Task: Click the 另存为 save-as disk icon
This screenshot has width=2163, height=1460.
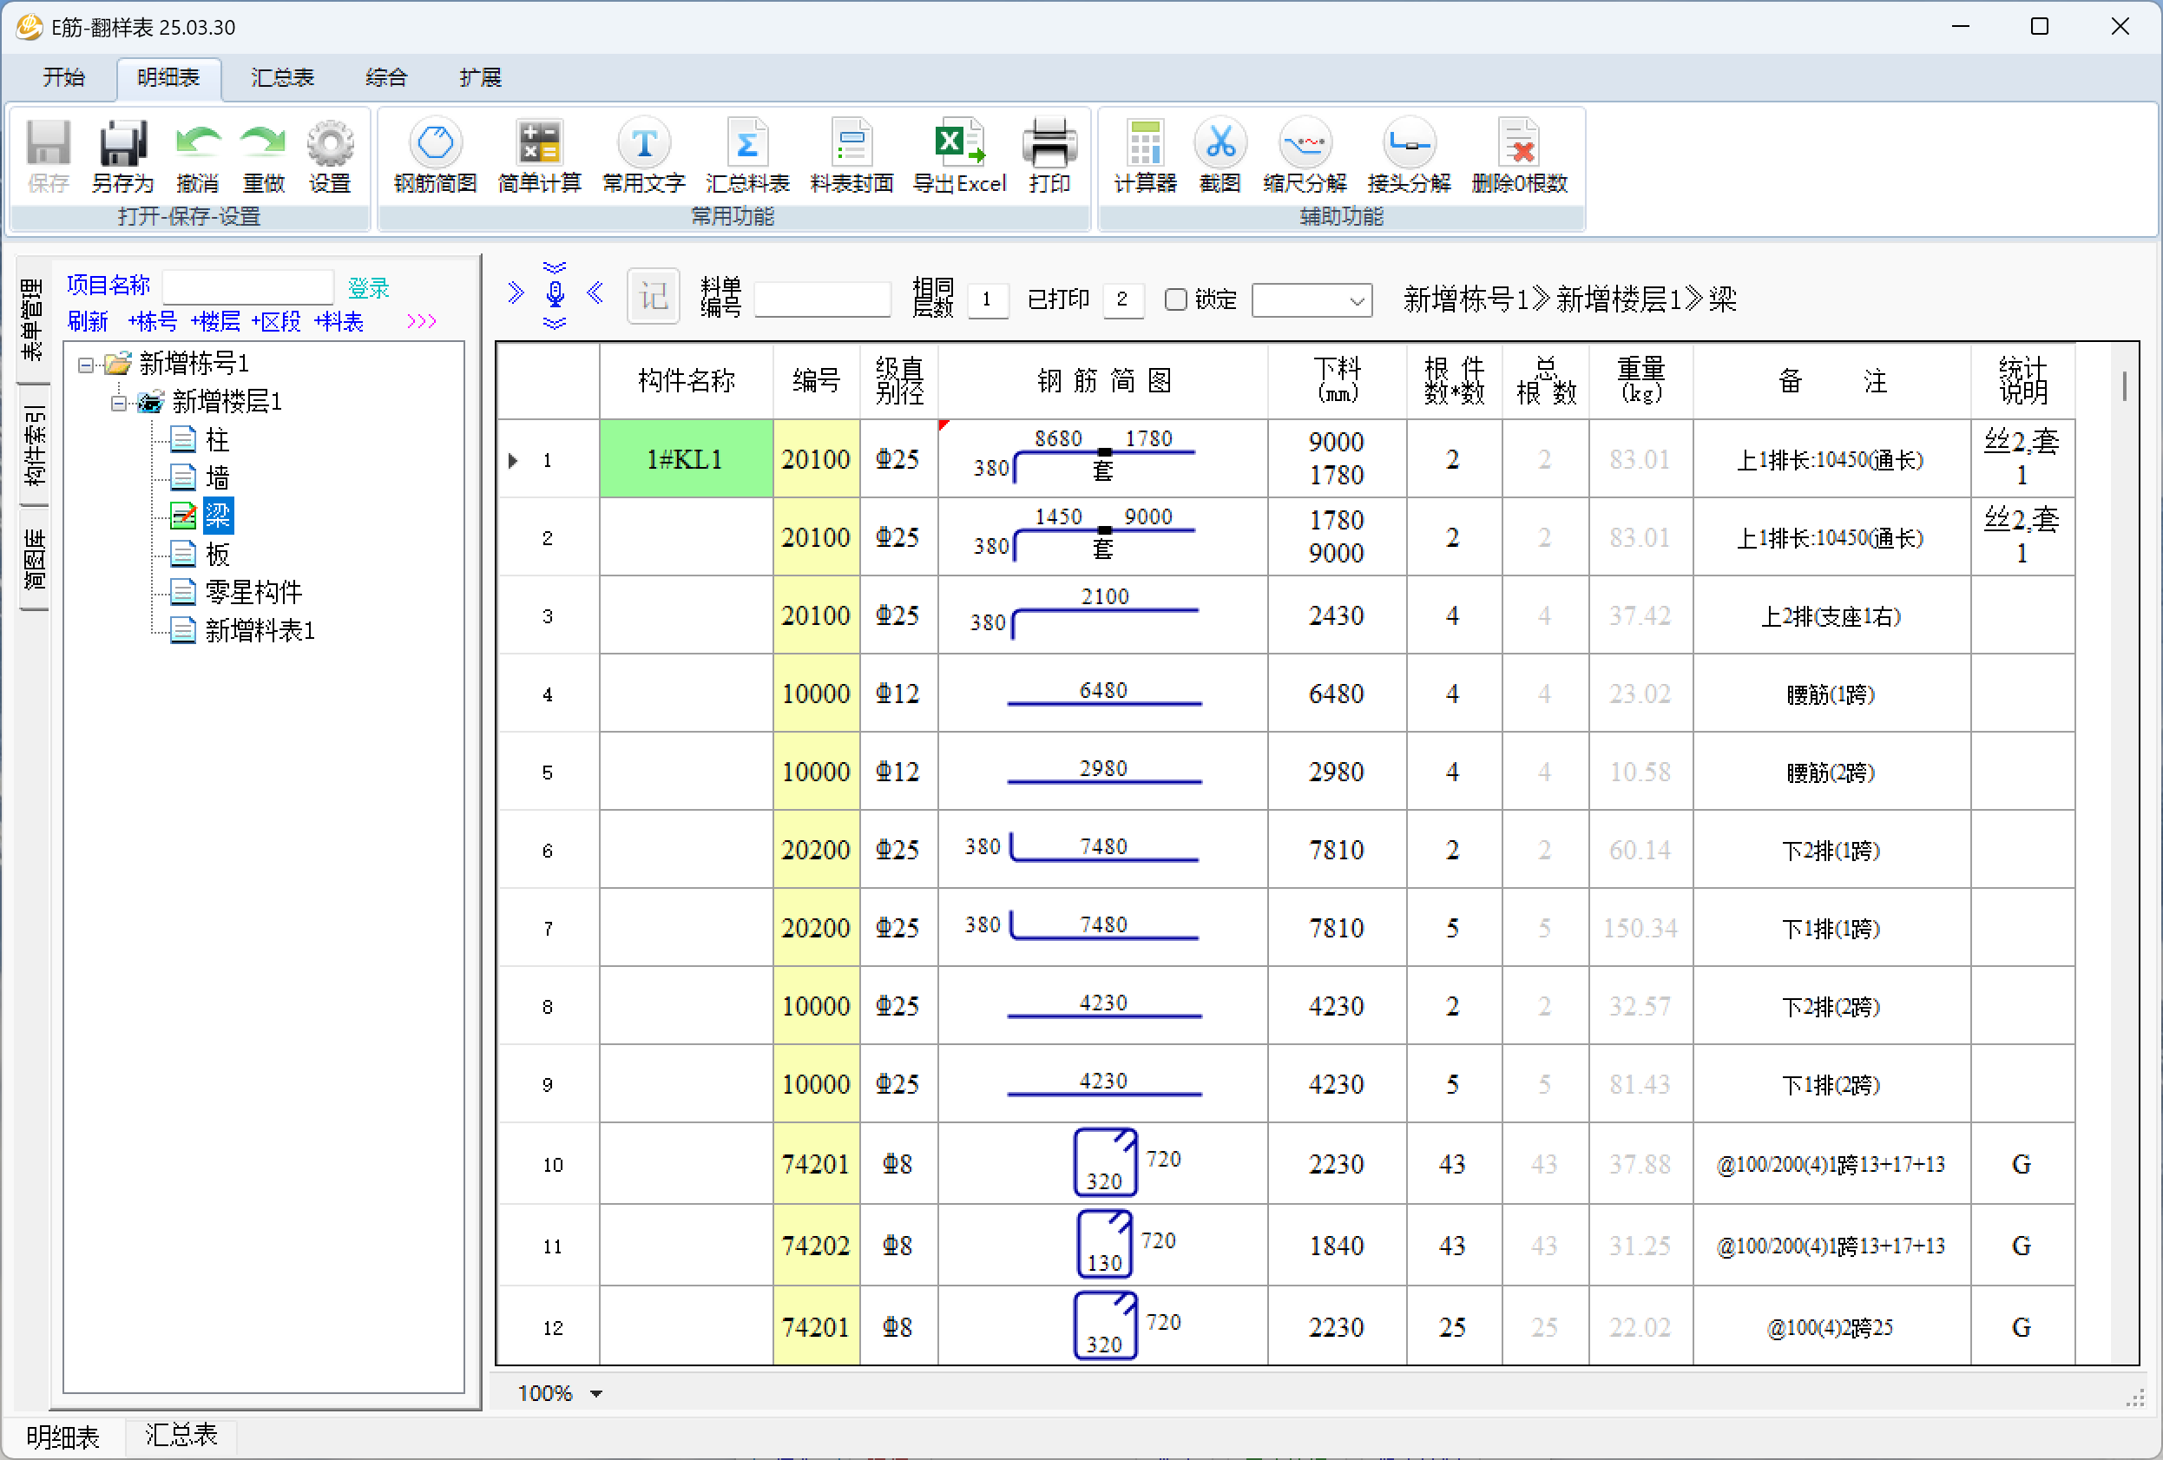Action: point(122,143)
